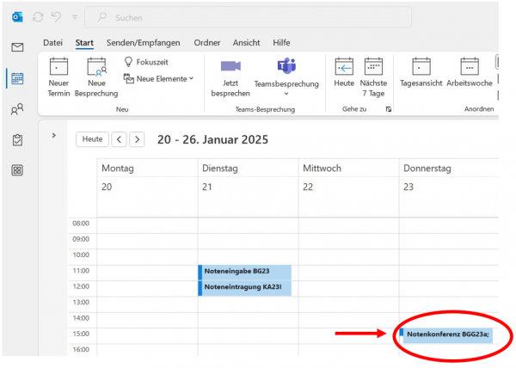Open the Tasks icon in the sidebar
Image resolution: width=516 pixels, height=368 pixels.
tap(17, 139)
